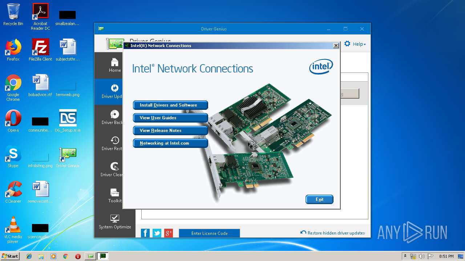Launch Opera desktop shortcut
The height and width of the screenshot is (261, 465).
(x=13, y=121)
